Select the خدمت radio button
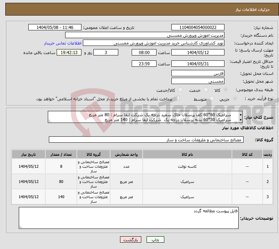Viewport: 279px width, 249px height. [206, 90]
